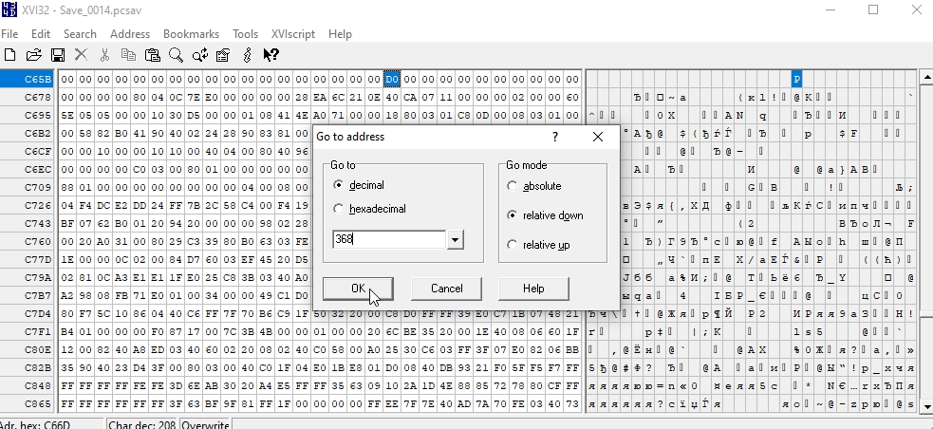Click row address C865
The width and height of the screenshot is (933, 429).
(x=28, y=404)
